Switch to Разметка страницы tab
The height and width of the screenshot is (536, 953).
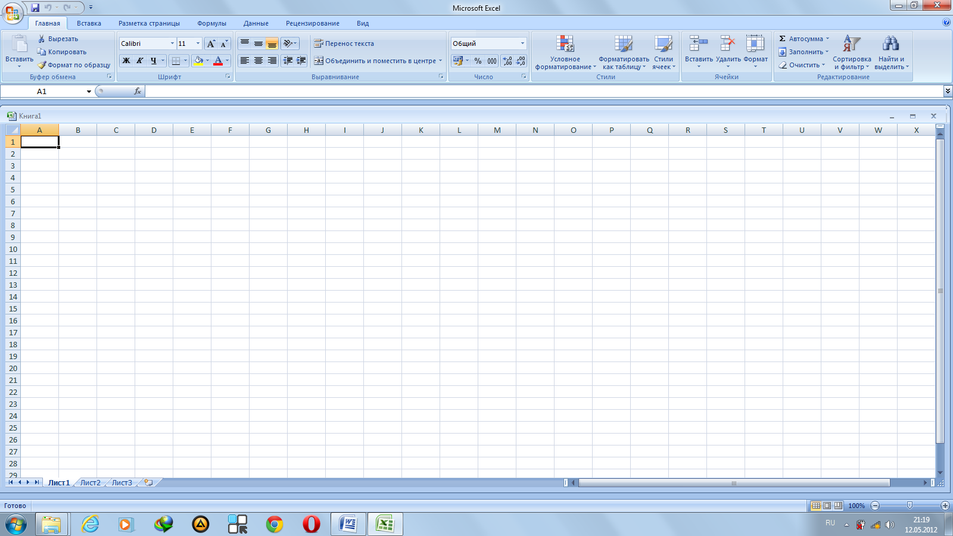point(149,23)
